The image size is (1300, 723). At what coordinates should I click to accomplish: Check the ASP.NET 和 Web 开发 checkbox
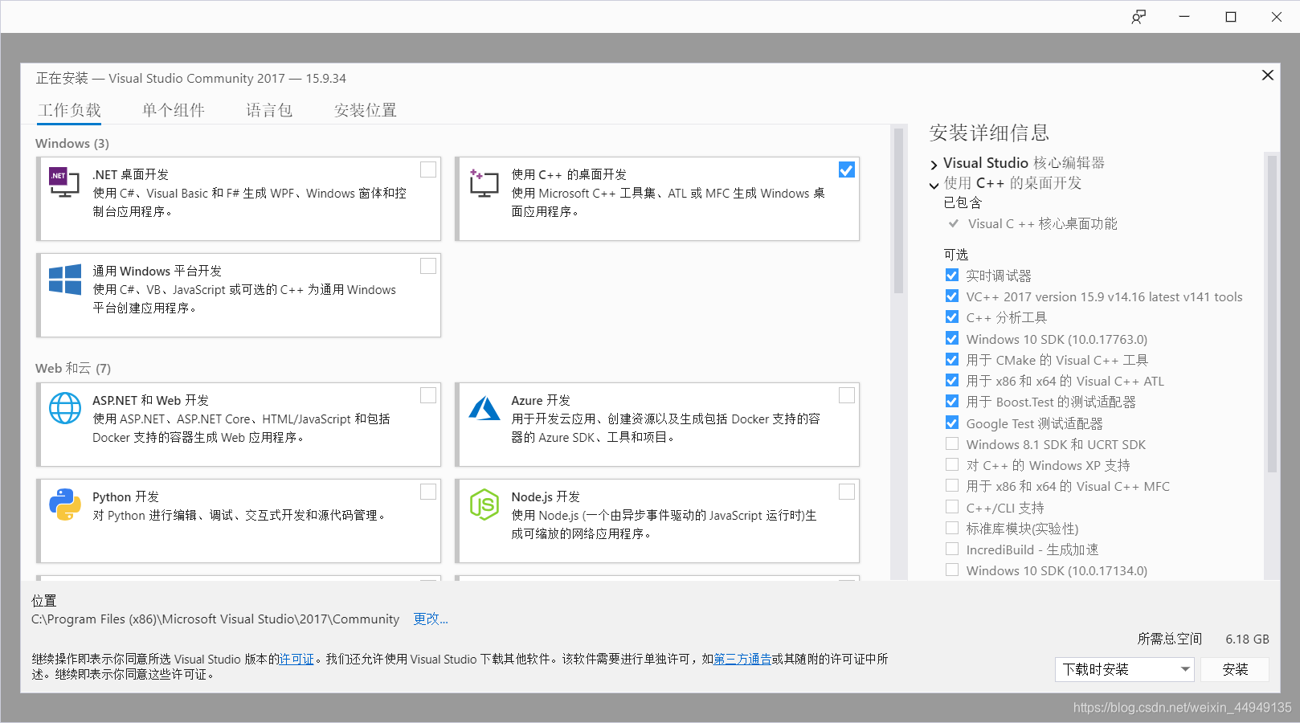[x=428, y=395]
